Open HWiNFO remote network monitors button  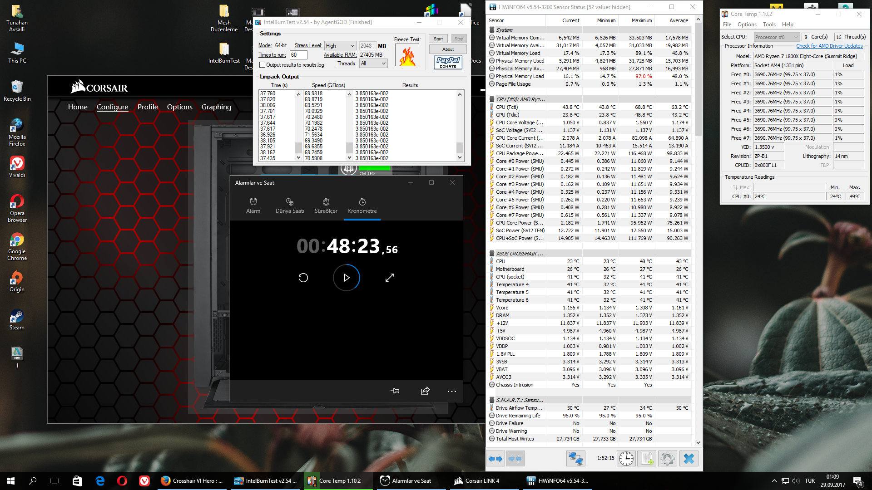point(575,459)
